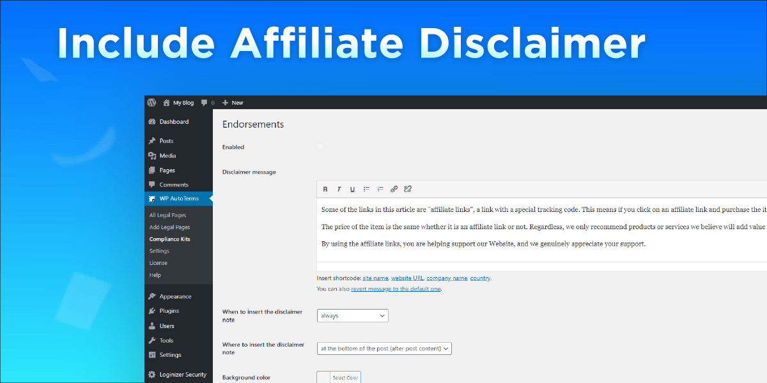The image size is (767, 383).
Task: Click the Settings sliders icon
Action: click(x=152, y=355)
